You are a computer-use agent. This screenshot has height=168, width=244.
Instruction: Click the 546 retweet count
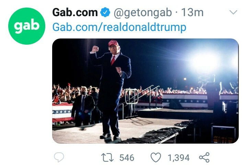tap(127, 158)
